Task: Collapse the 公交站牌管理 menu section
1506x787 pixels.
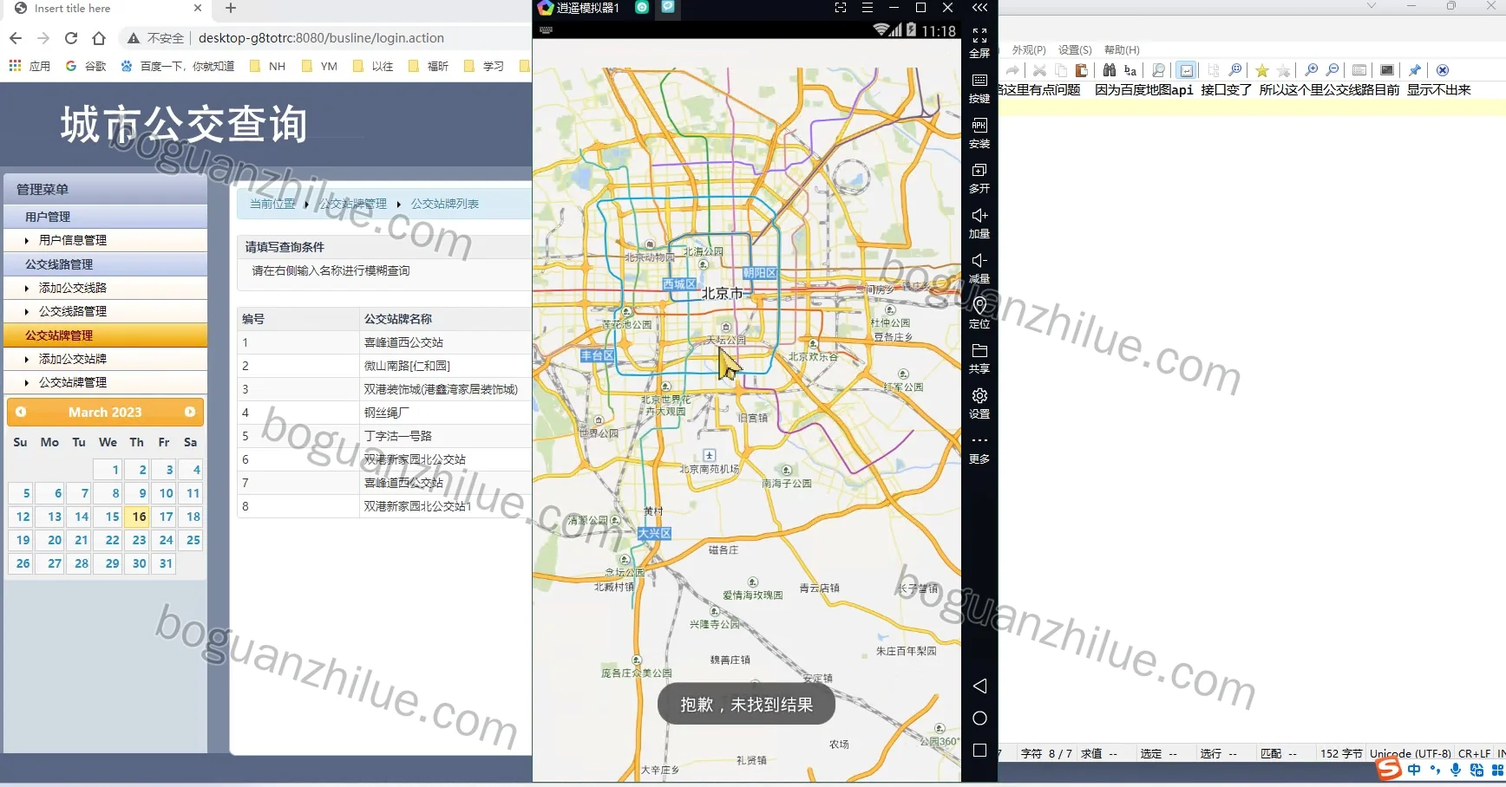Action: (105, 335)
